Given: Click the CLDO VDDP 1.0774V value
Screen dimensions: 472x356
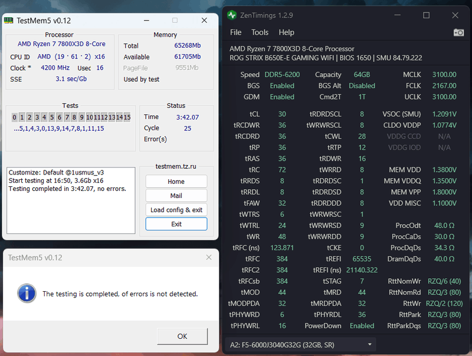Looking at the screenshot, I should pyautogui.click(x=444, y=126).
